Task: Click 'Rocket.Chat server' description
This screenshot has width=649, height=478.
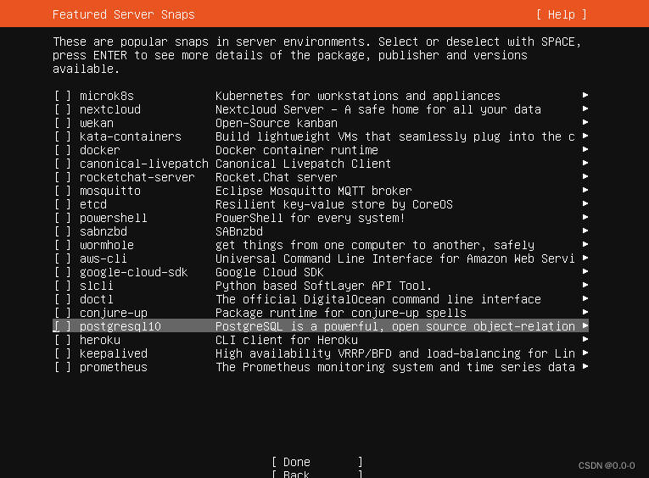Action: tap(277, 177)
